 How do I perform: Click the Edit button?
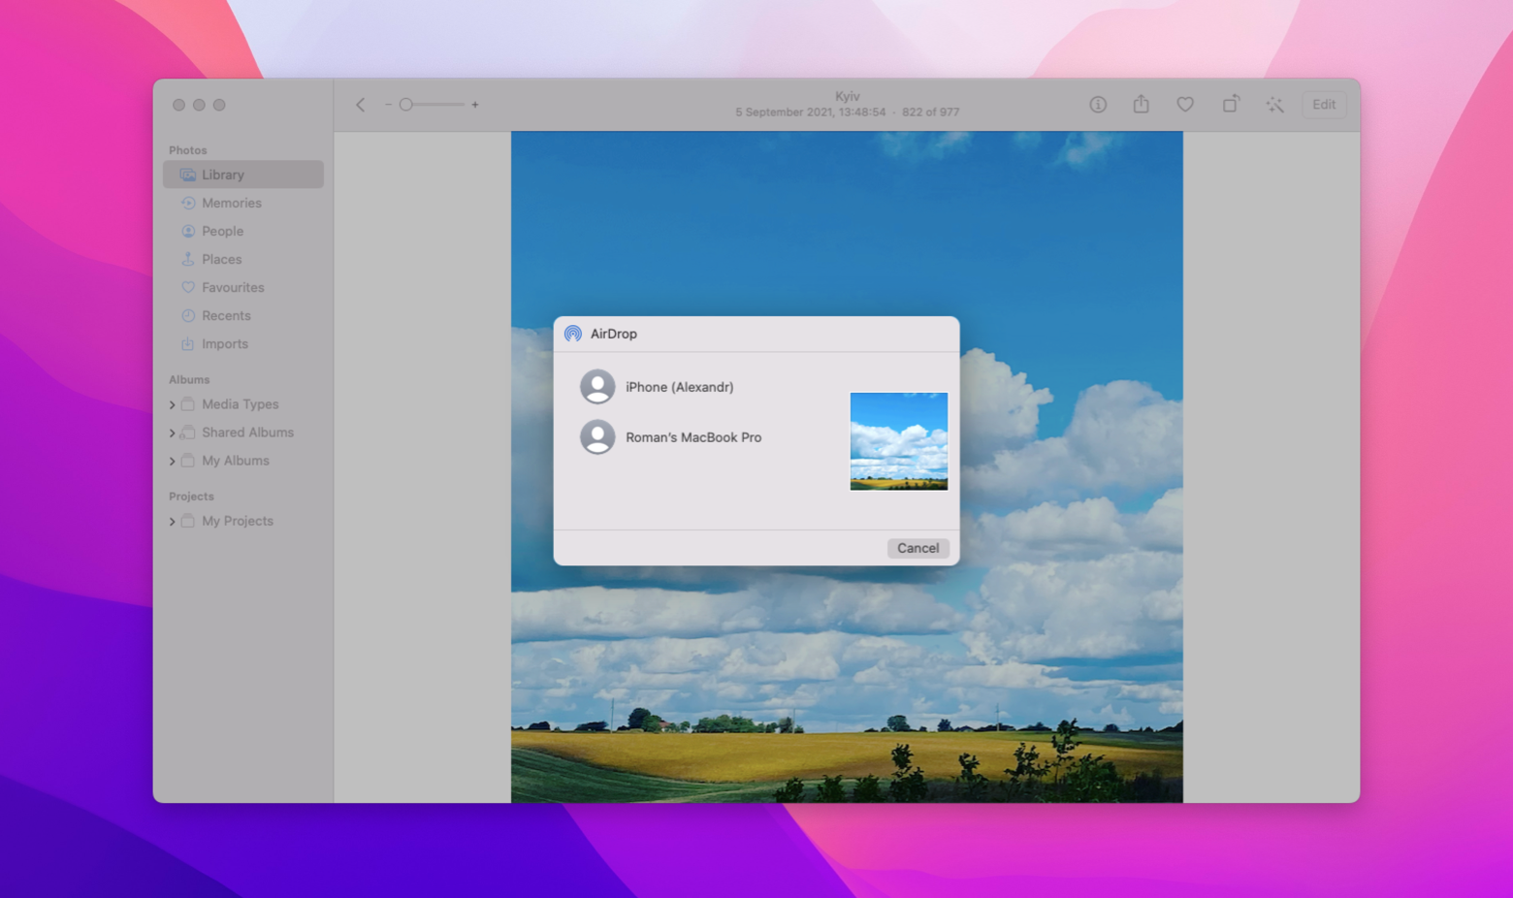coord(1323,104)
